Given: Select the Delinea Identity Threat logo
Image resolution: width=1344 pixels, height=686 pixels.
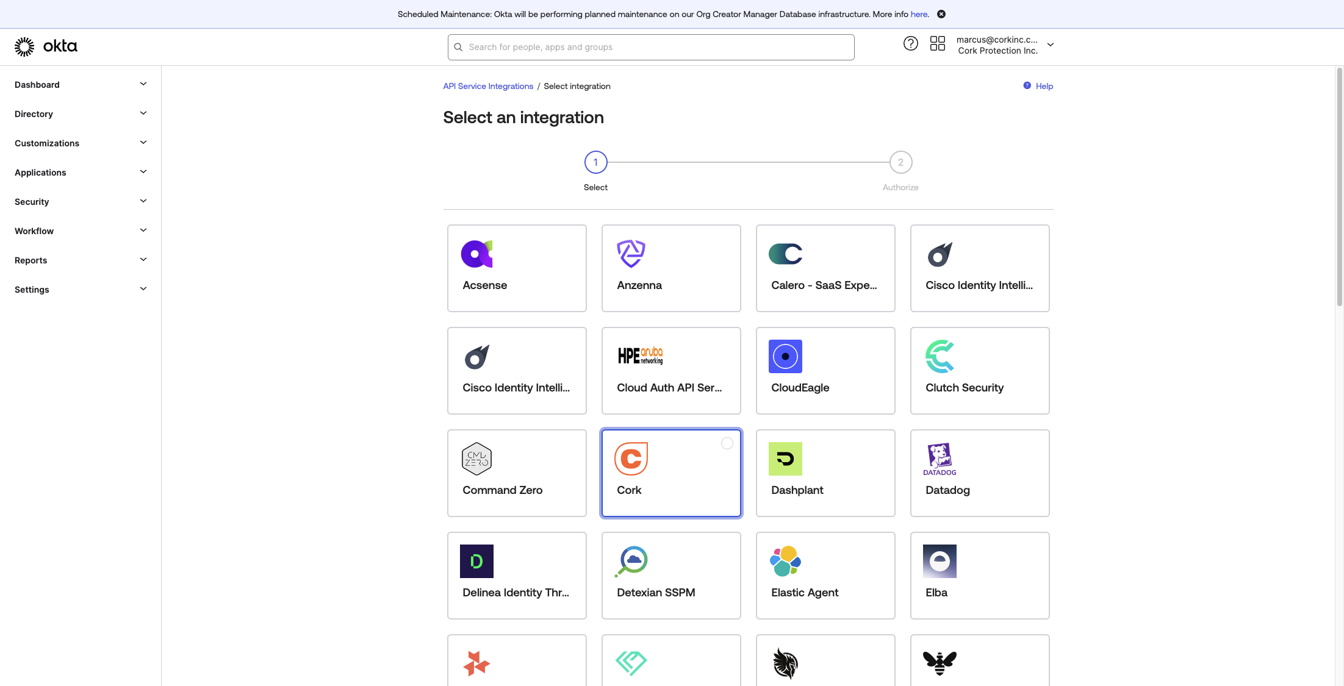Looking at the screenshot, I should (476, 561).
